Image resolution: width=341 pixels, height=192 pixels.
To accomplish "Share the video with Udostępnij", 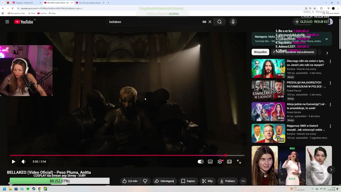I will 164,181.
